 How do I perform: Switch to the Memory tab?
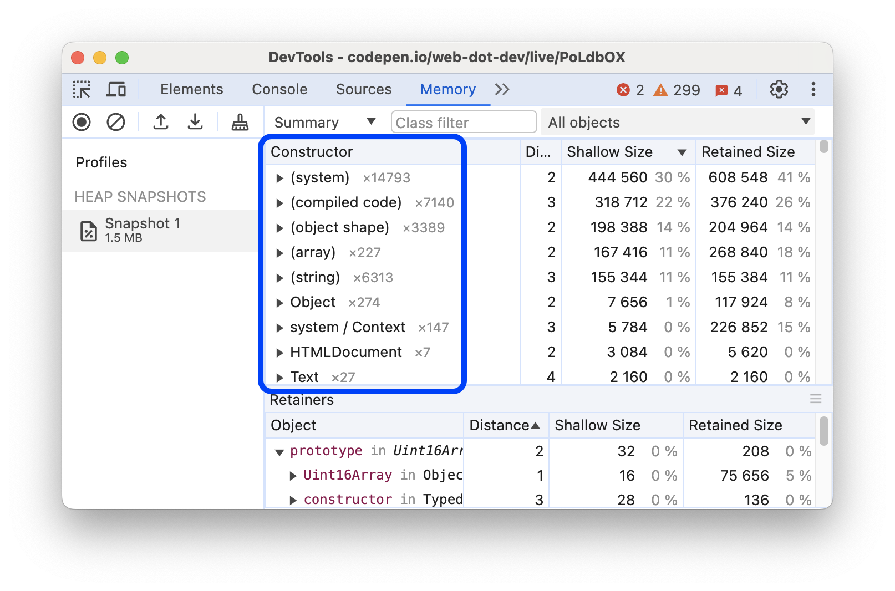click(447, 89)
